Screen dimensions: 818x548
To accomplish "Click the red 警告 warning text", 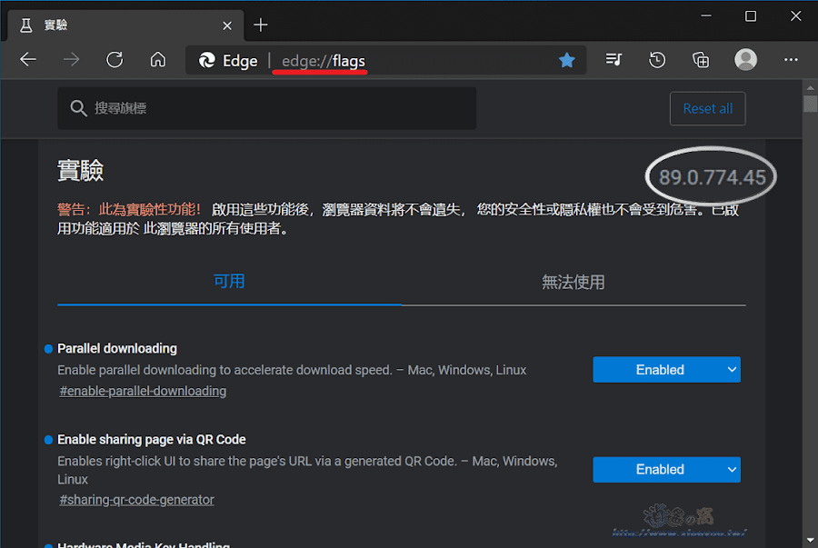I will coord(129,210).
